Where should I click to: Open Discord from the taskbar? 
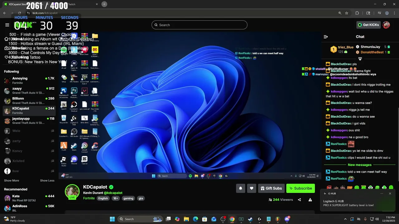pyautogui.click(x=287, y=219)
